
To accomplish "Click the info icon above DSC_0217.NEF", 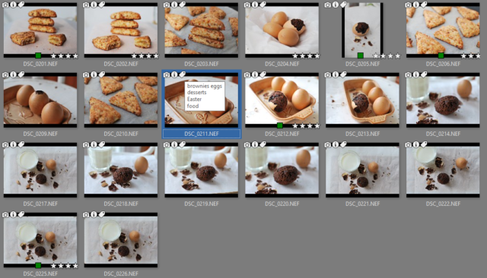I will [14, 144].
